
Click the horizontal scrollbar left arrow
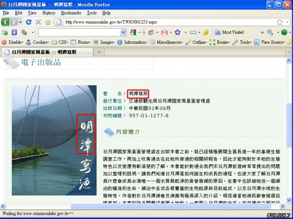(x=3, y=206)
